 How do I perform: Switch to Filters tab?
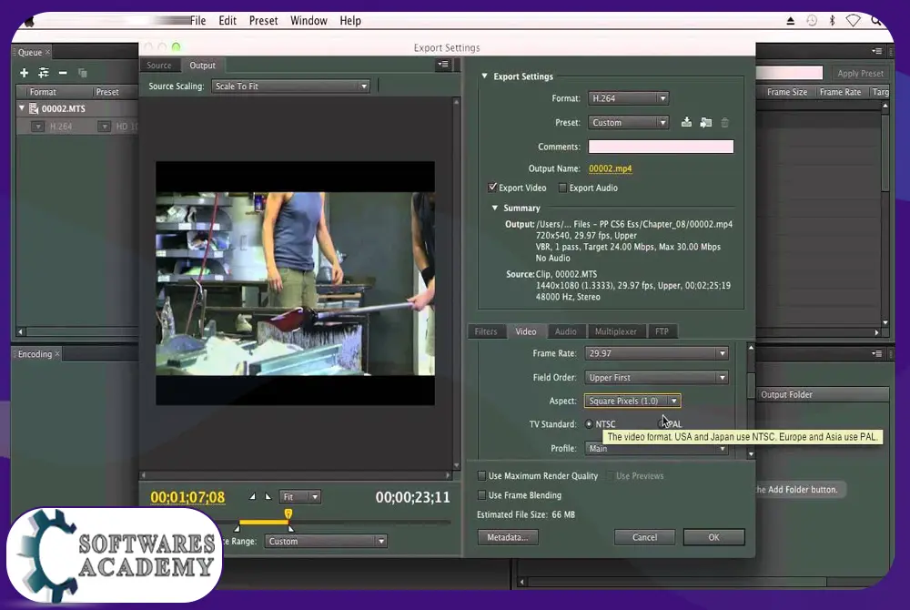(x=486, y=331)
